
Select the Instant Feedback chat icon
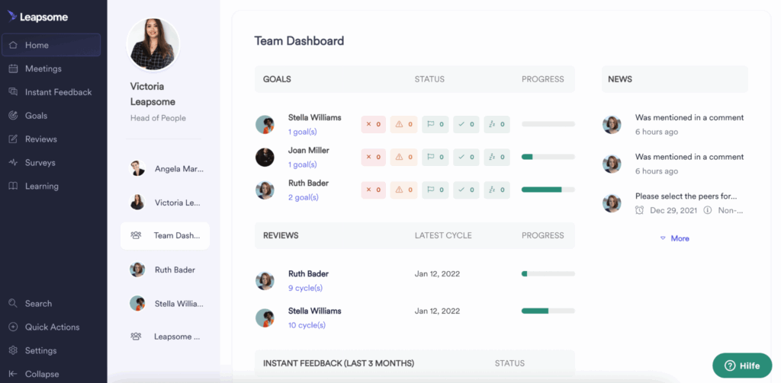click(x=14, y=92)
